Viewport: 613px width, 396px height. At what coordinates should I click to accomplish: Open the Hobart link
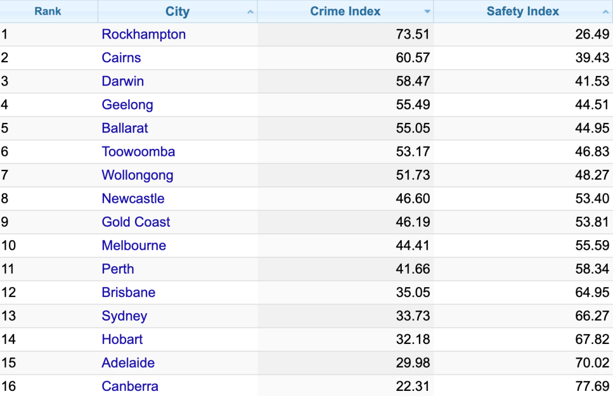[122, 340]
